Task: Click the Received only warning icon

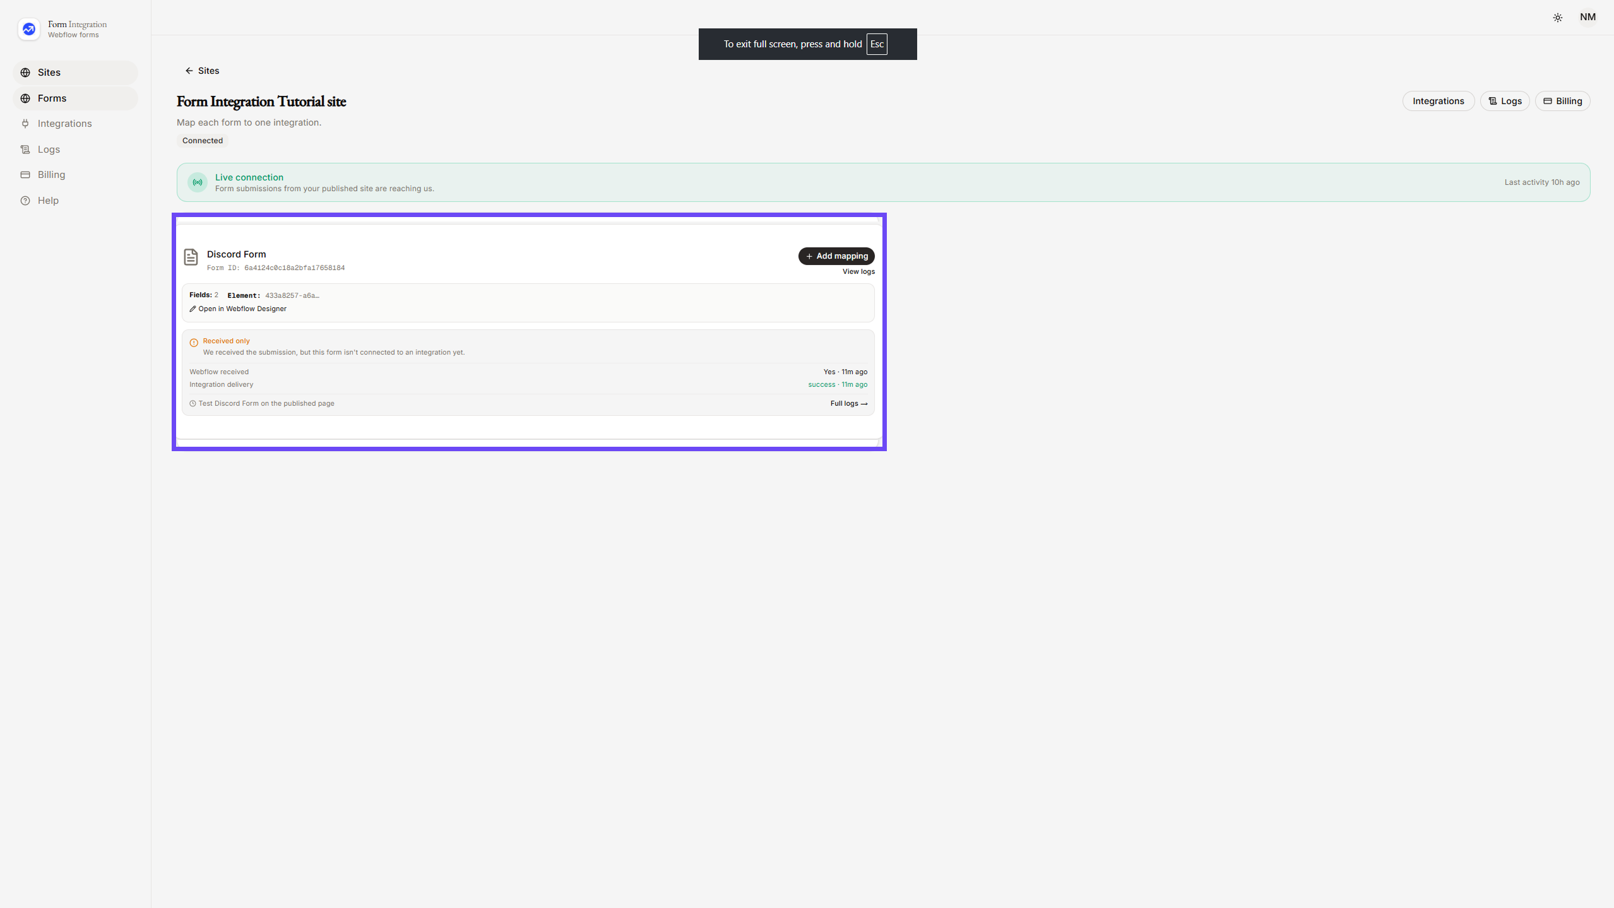Action: (x=194, y=343)
